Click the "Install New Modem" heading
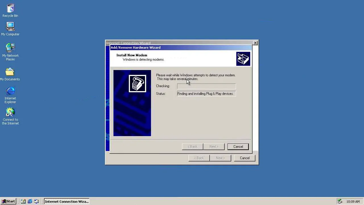 [x=132, y=55]
